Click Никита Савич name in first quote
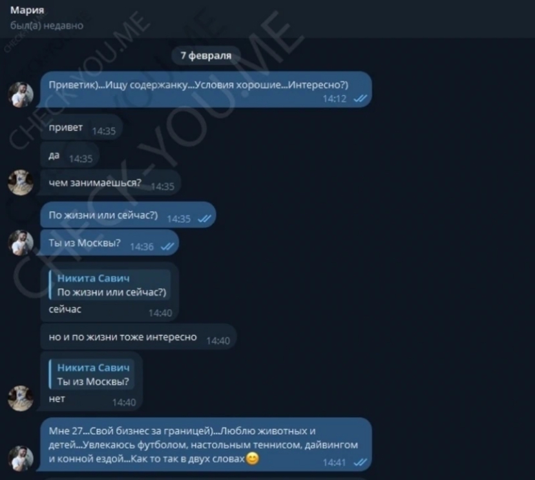Screen dimensions: 535x480 tap(94, 278)
